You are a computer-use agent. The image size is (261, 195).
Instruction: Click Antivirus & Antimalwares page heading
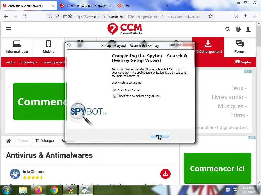[x=49, y=155]
